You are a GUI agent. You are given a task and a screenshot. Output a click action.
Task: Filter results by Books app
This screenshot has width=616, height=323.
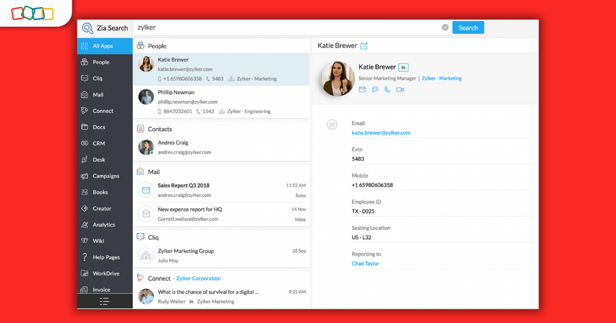pos(105,192)
